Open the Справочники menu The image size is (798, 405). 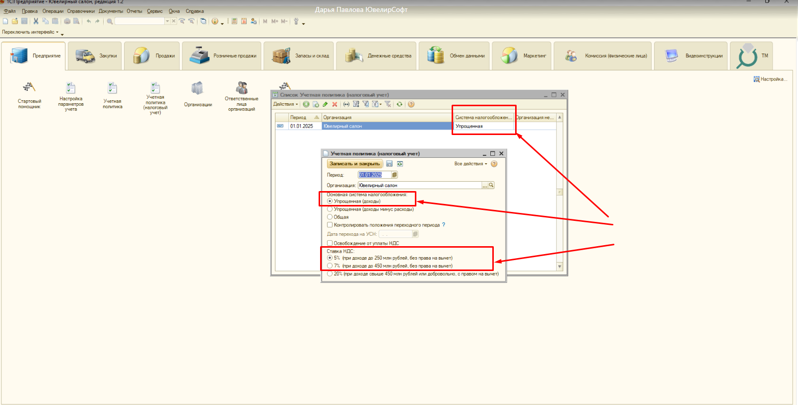81,11
